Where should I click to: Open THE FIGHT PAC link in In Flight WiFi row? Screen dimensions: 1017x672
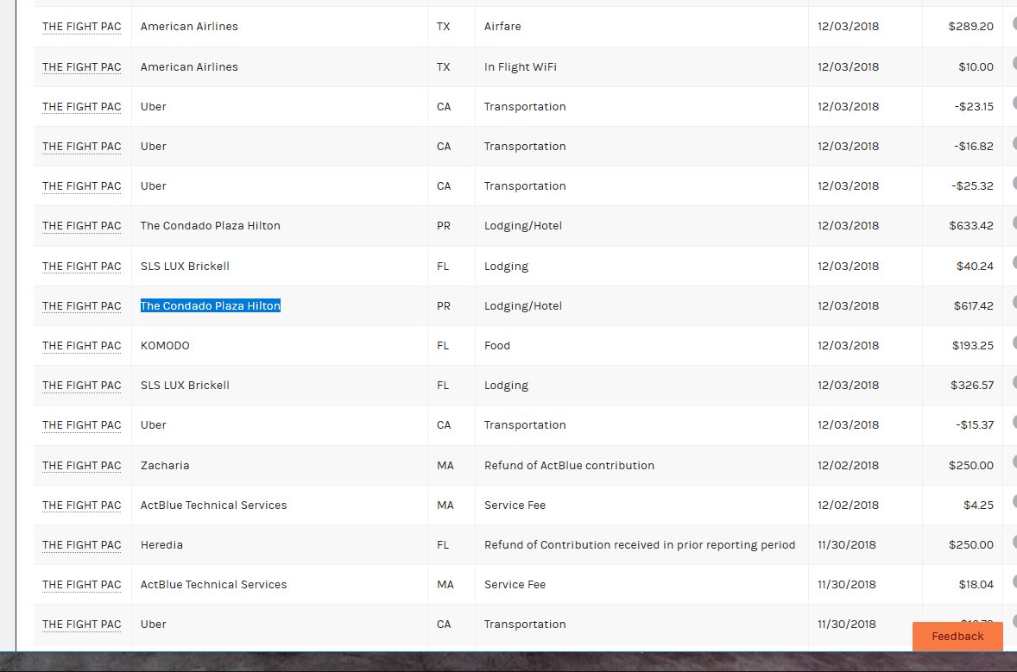click(82, 66)
